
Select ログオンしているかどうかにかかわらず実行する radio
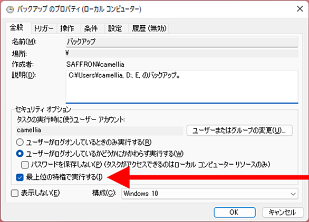tap(20, 154)
